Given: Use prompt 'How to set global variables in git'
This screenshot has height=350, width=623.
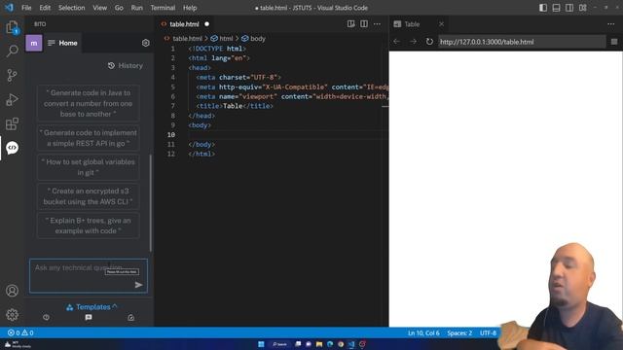Looking at the screenshot, I should click(89, 167).
